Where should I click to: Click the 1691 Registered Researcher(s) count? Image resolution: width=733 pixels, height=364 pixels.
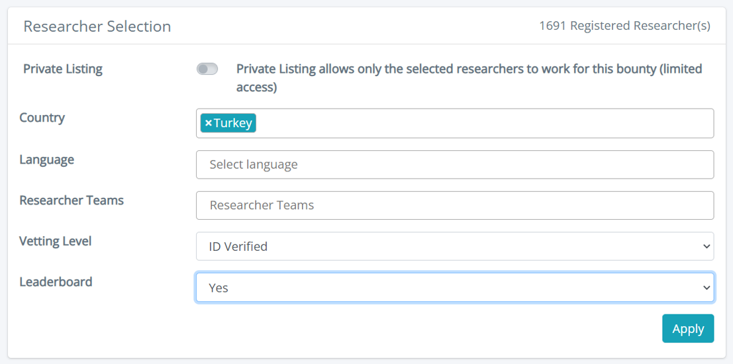point(624,26)
